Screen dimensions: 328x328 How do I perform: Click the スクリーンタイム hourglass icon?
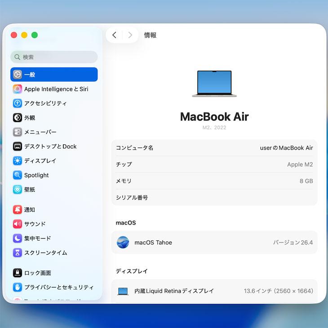tap(18, 253)
